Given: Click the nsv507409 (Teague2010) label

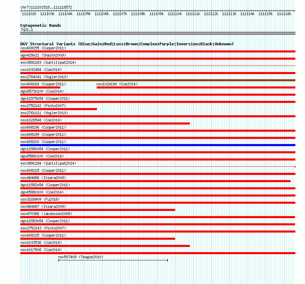Looking at the screenshot, I should point(81,257).
